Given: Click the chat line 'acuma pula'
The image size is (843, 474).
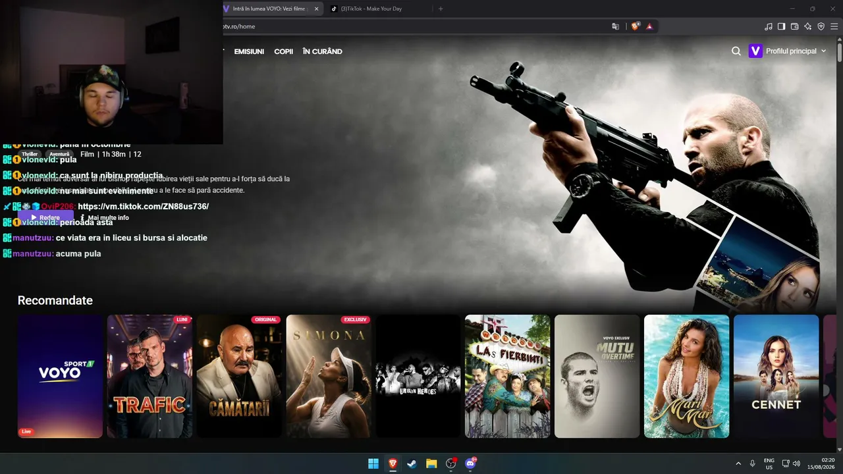Looking at the screenshot, I should tap(78, 253).
